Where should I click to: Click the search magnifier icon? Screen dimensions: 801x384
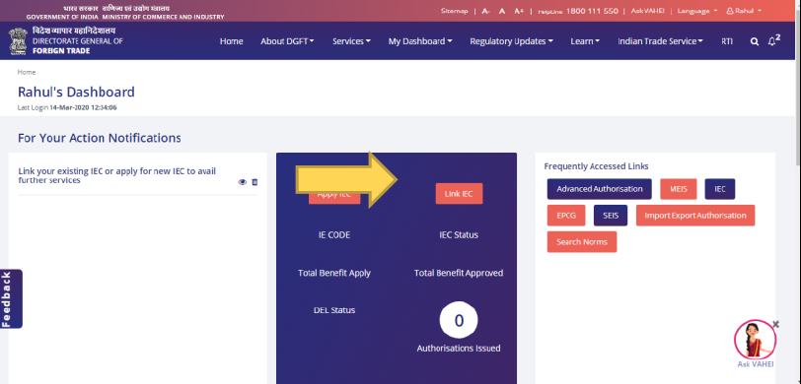(x=755, y=41)
